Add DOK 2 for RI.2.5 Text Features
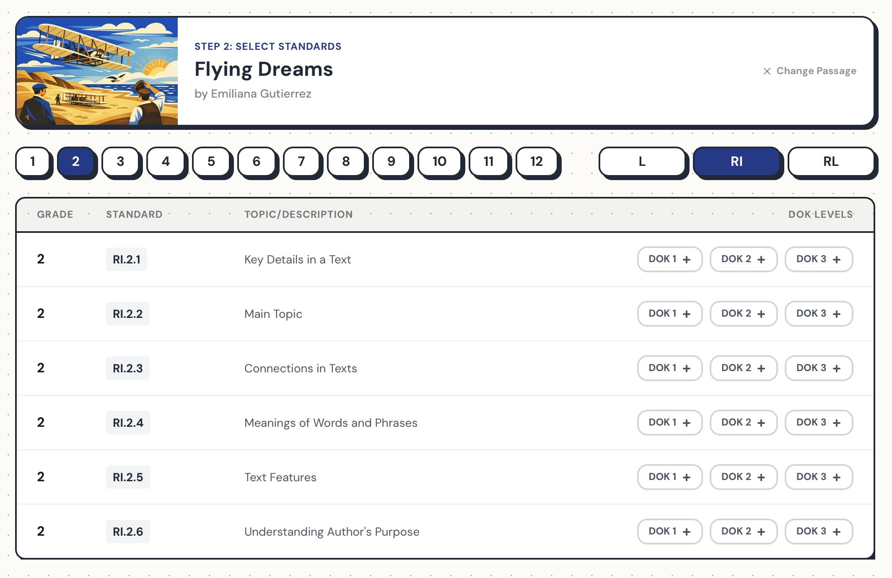The height and width of the screenshot is (578, 892). coord(743,477)
